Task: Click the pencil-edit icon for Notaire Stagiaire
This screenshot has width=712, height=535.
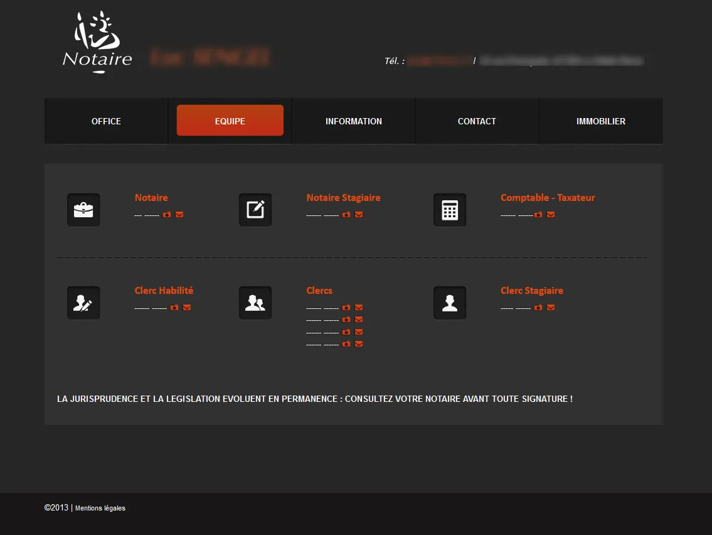Action: [255, 210]
